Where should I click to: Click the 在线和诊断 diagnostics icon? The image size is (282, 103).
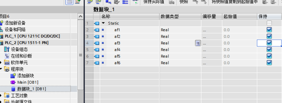click(x=7, y=56)
